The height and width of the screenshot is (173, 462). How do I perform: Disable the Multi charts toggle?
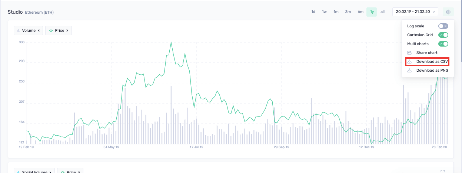(x=443, y=44)
